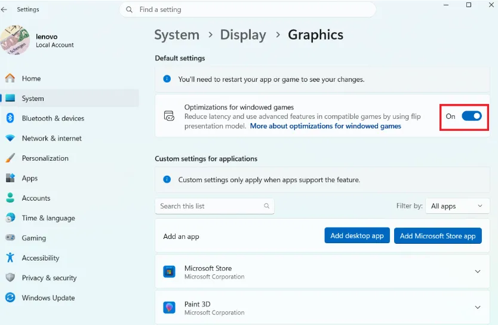Click Privacy & security label in sidebar
The width and height of the screenshot is (498, 325).
(49, 278)
